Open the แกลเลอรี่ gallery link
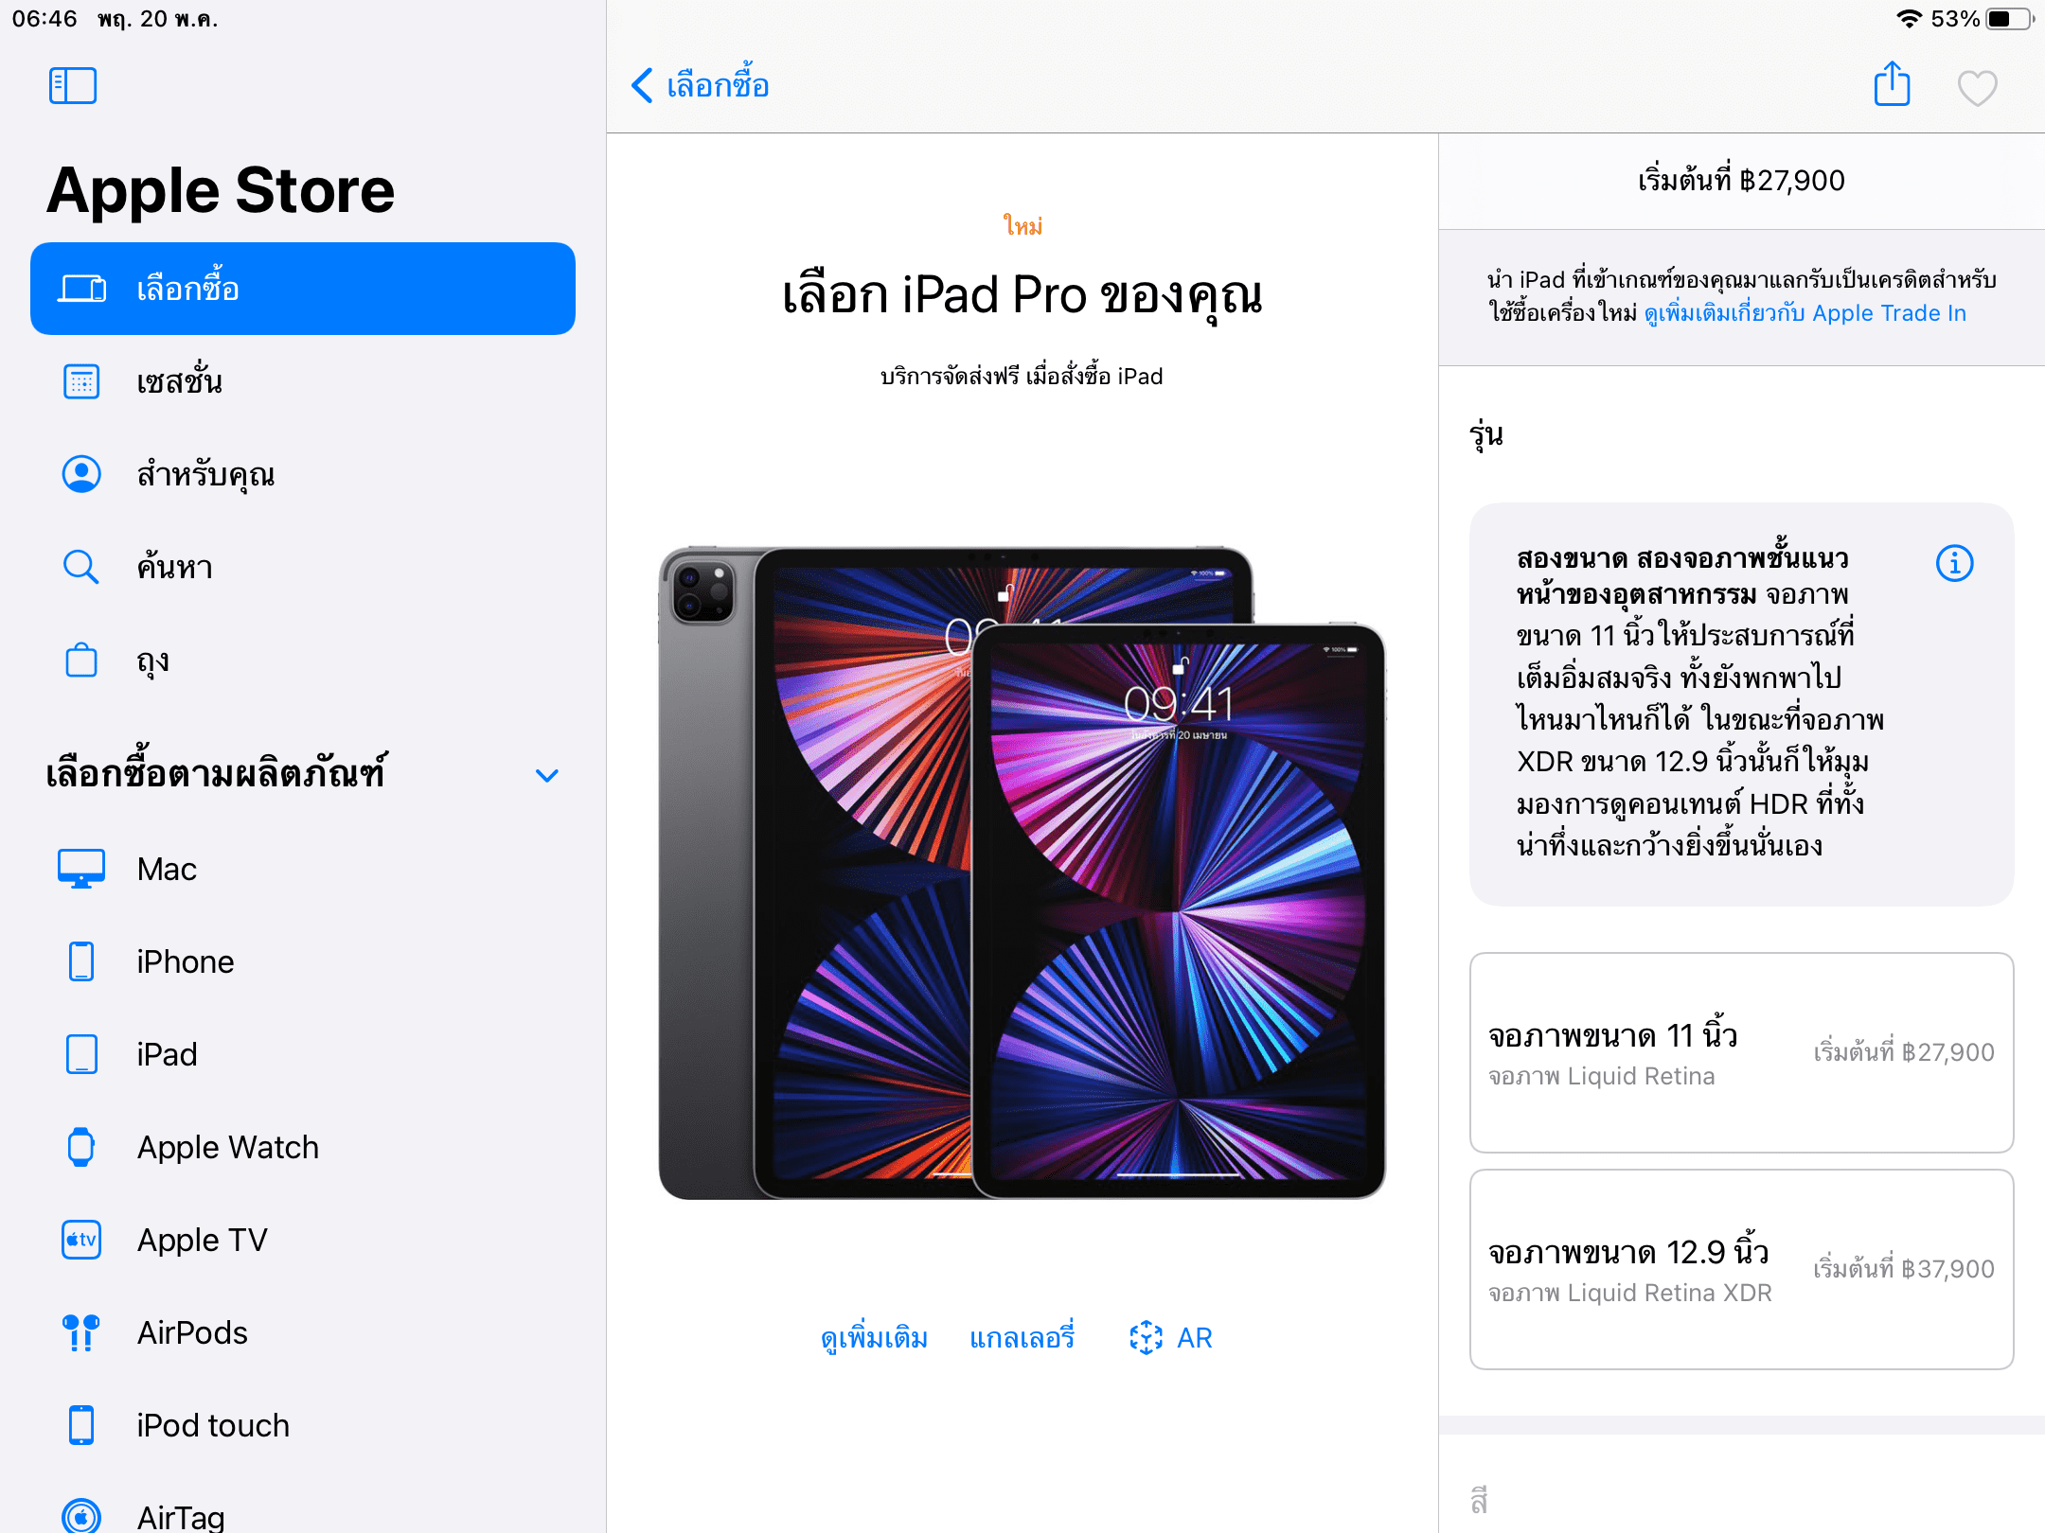This screenshot has height=1533, width=2045. tap(1022, 1337)
